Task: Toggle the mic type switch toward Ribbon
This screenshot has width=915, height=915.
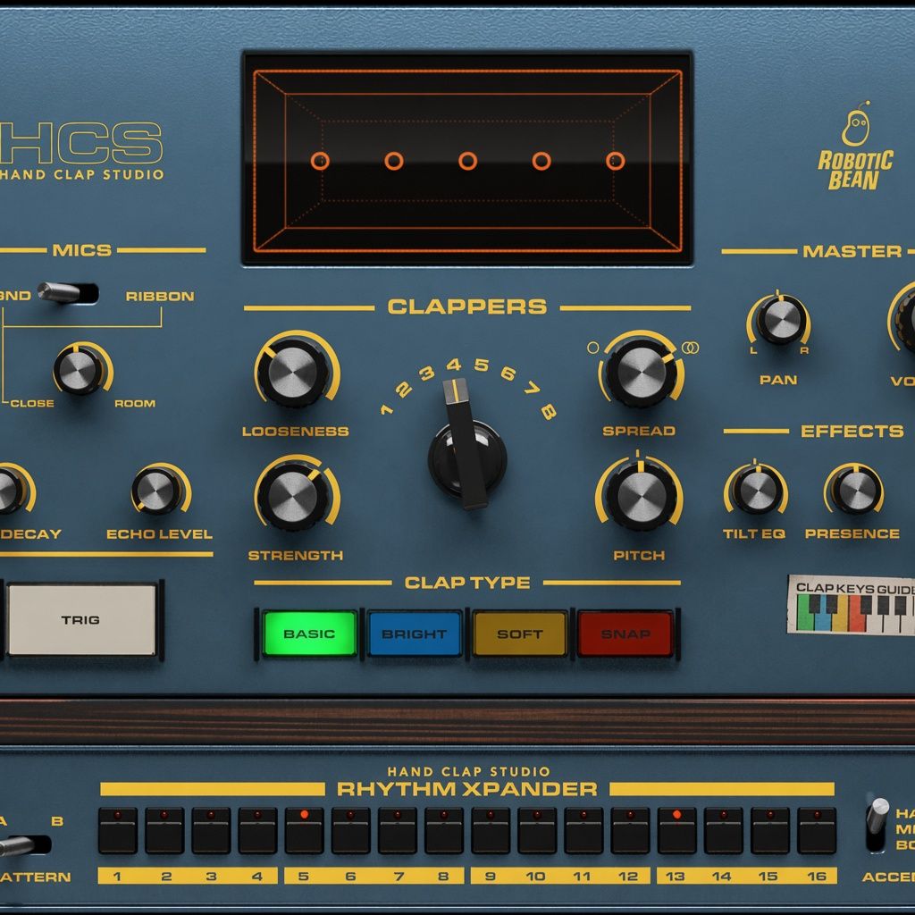Action: pos(68,293)
